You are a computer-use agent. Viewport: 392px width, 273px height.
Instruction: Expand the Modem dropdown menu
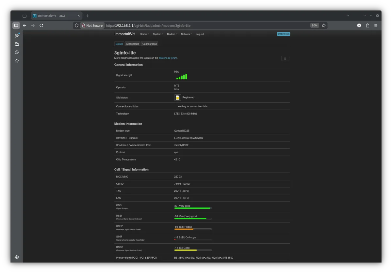pos(172,34)
